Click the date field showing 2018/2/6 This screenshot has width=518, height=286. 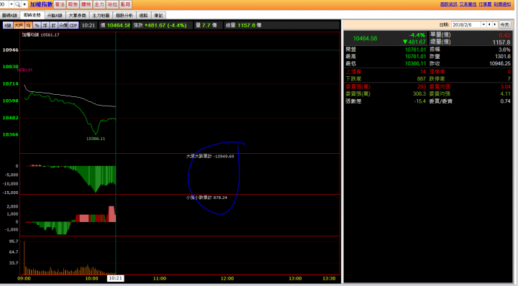(x=465, y=24)
